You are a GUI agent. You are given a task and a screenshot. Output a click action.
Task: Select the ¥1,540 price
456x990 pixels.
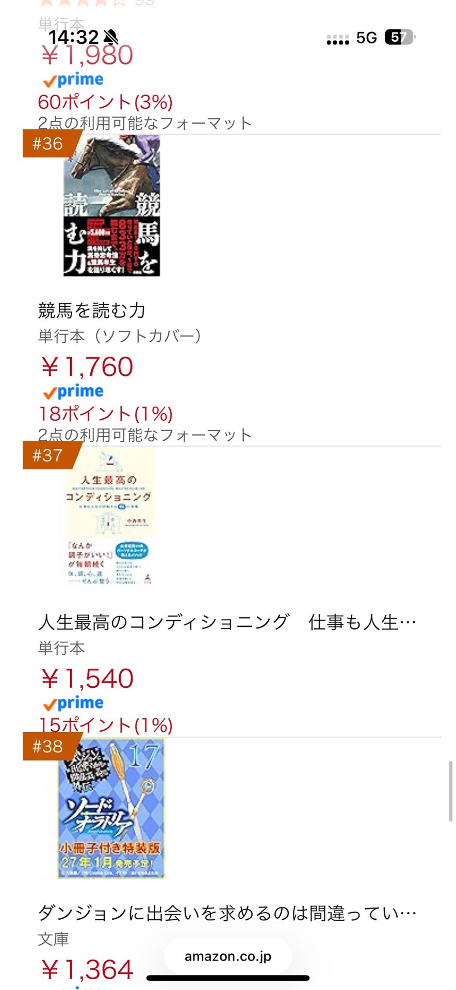[87, 679]
